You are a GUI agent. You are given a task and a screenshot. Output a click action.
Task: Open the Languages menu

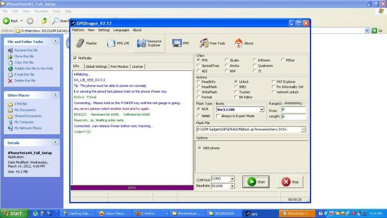121,30
